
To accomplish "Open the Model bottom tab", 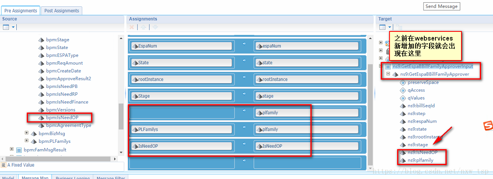I will pyautogui.click(x=8, y=177).
